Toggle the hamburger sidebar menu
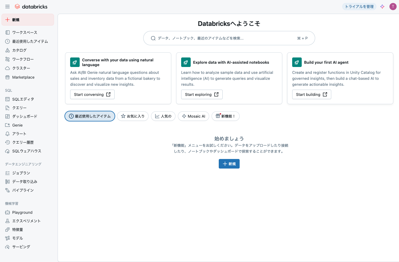The image size is (399, 262). coord(7,7)
